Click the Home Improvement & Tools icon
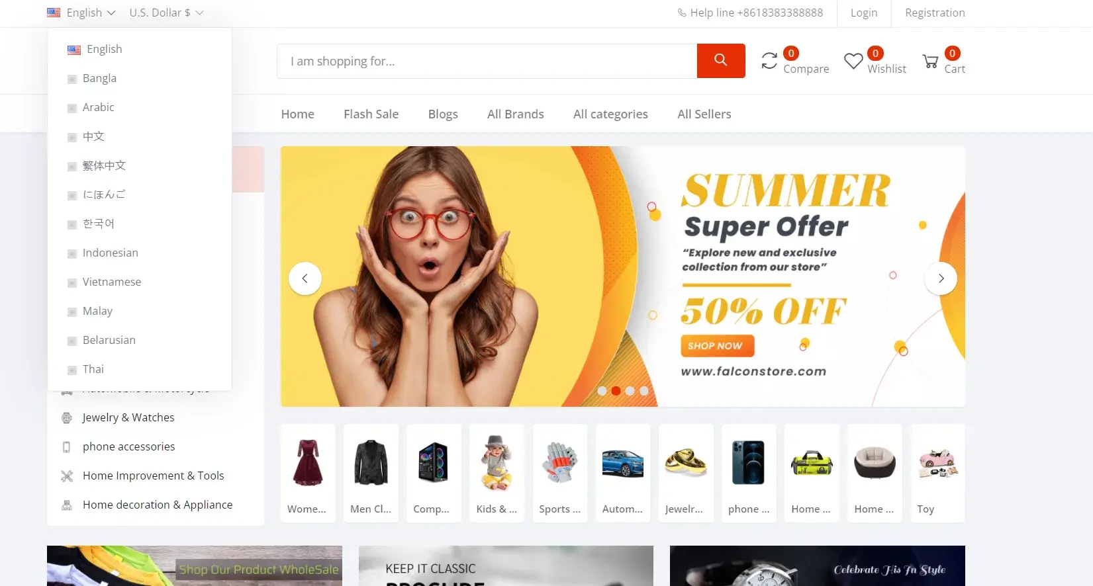 (67, 476)
